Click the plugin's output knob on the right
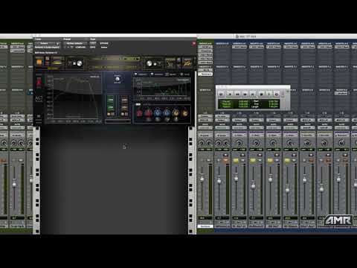This screenshot has width=357, height=268. (149, 63)
